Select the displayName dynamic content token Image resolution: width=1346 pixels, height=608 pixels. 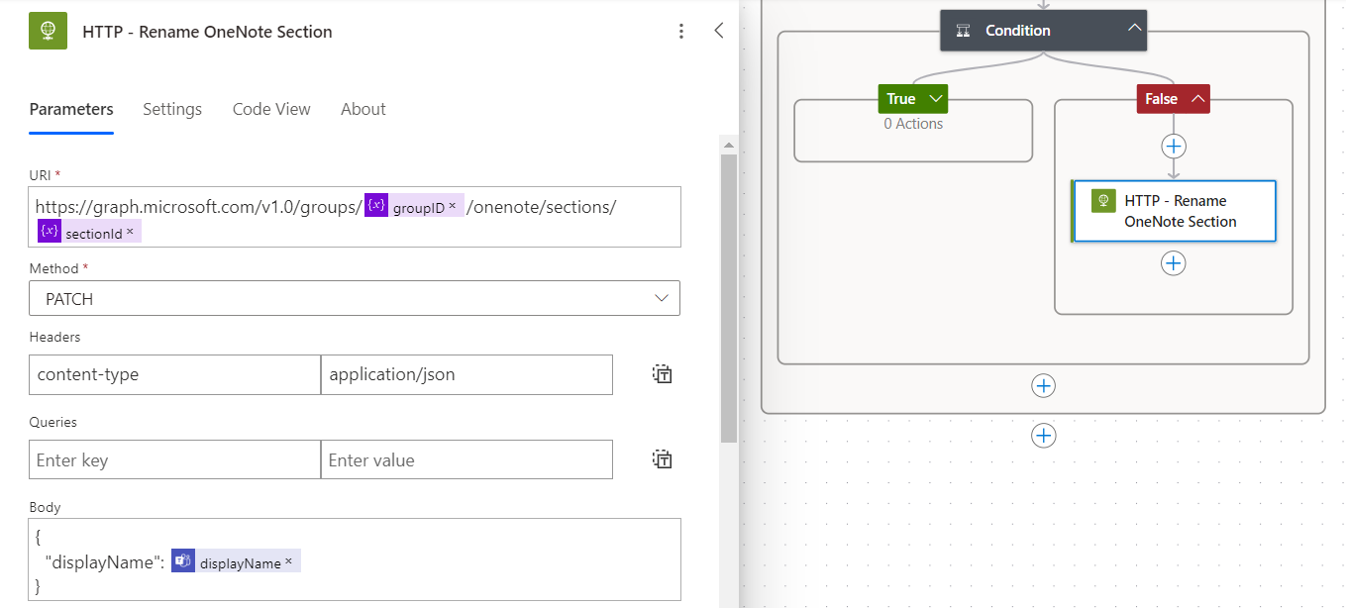pyautogui.click(x=236, y=561)
